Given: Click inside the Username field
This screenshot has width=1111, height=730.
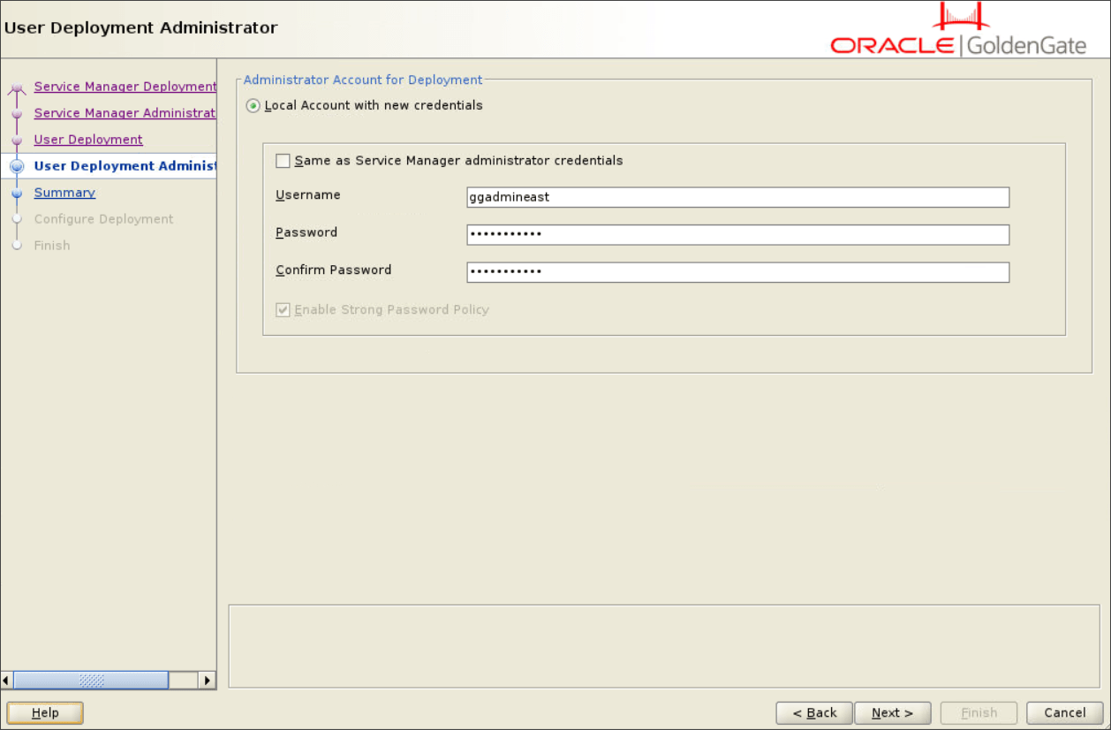Looking at the screenshot, I should click(737, 197).
